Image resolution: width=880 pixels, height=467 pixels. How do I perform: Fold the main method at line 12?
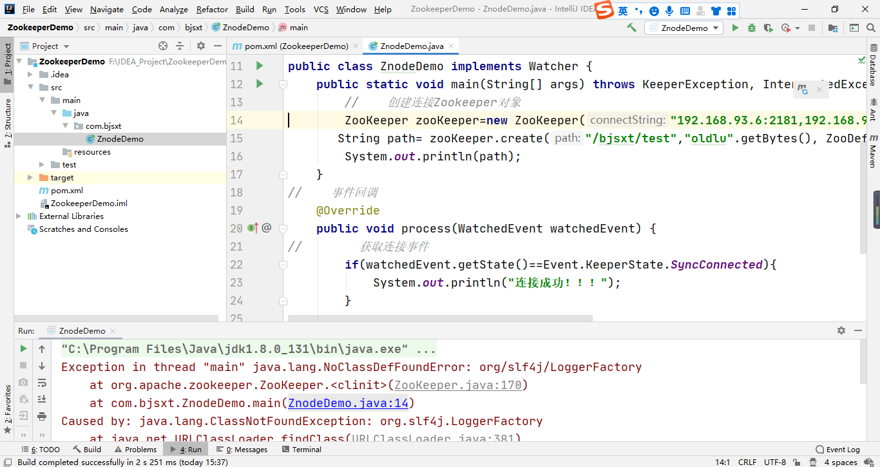pyautogui.click(x=282, y=84)
